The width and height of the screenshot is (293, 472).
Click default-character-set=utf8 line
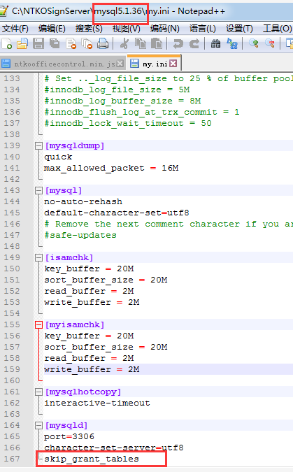pos(117,213)
